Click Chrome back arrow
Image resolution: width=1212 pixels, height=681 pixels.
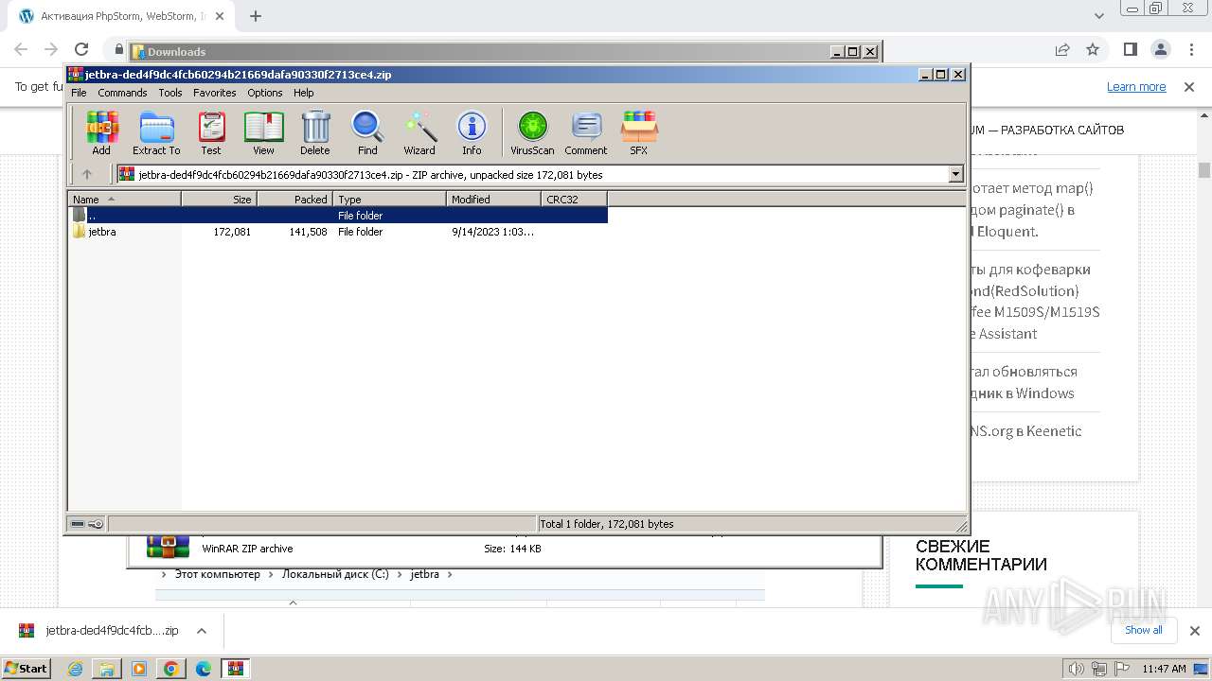tap(21, 49)
